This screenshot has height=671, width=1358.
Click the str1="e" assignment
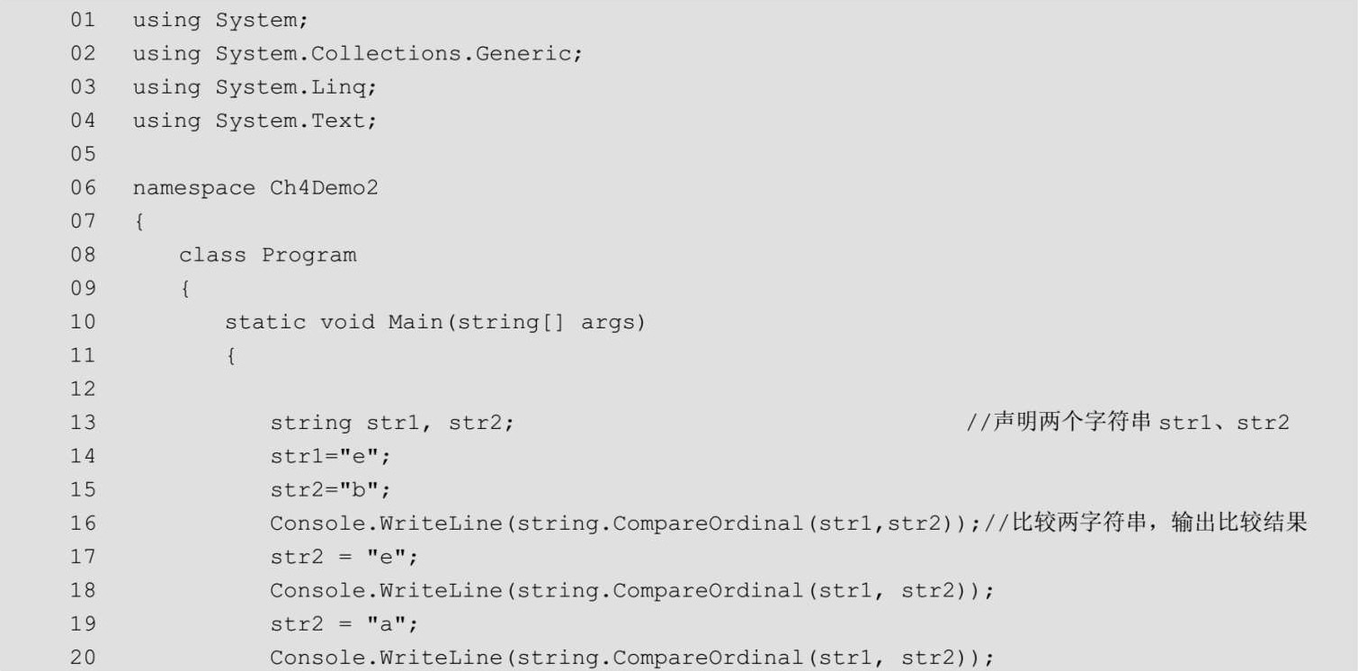coord(330,456)
